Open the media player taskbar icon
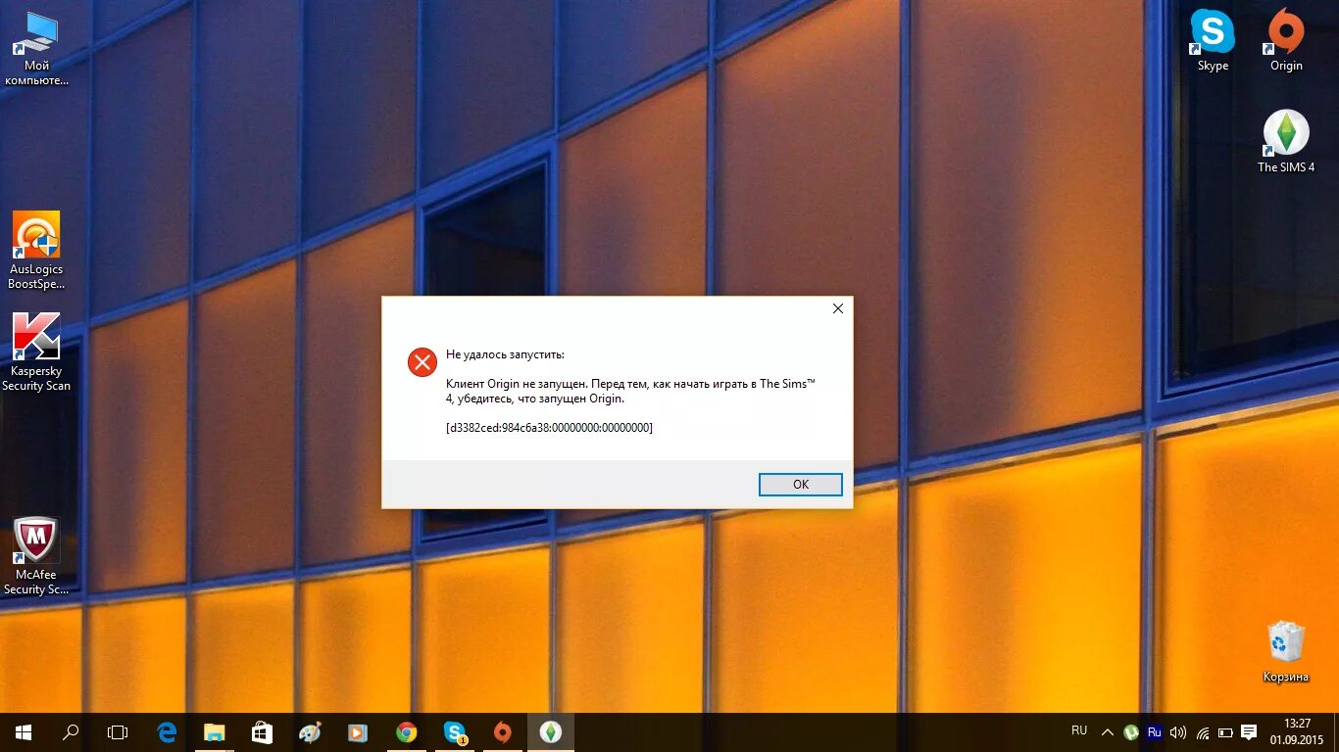This screenshot has width=1339, height=752. point(358,732)
